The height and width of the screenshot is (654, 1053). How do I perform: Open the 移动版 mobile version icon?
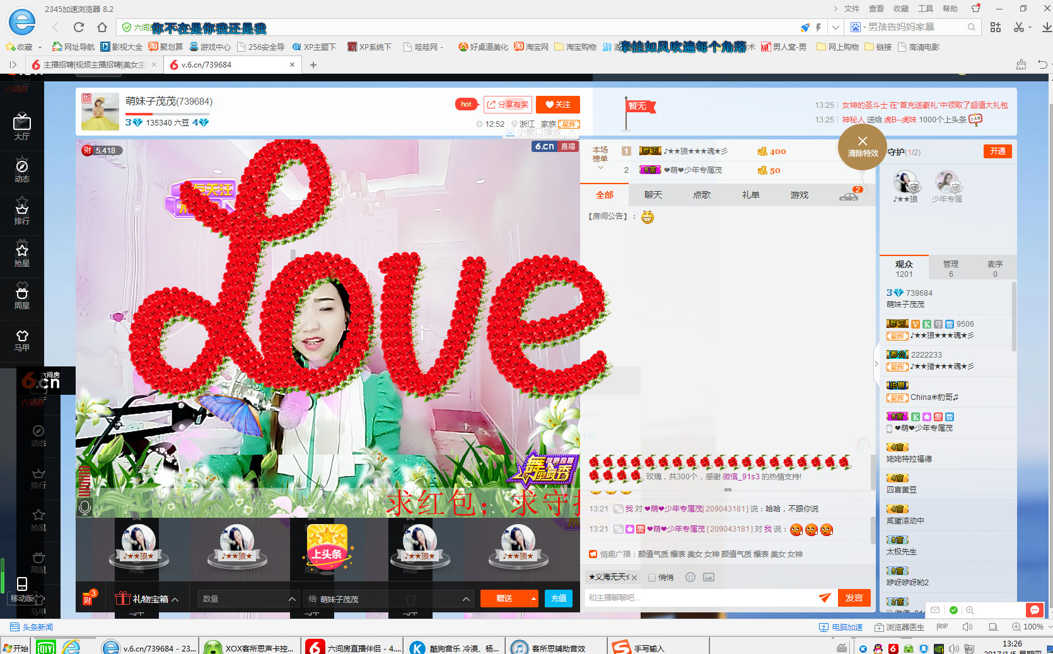point(22,590)
